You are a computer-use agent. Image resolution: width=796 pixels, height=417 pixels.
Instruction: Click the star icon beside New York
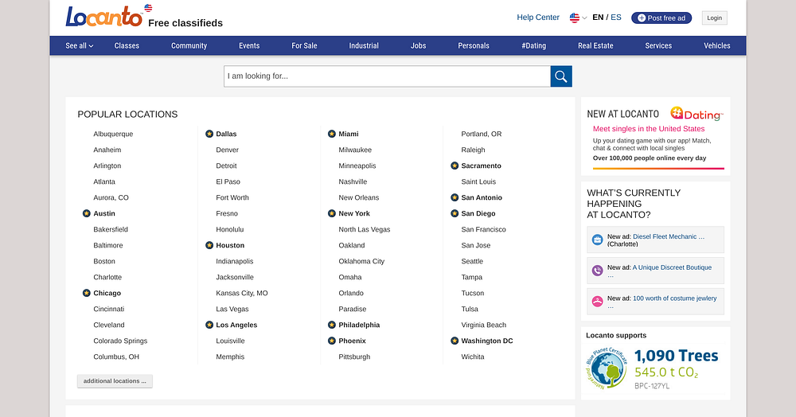(331, 213)
